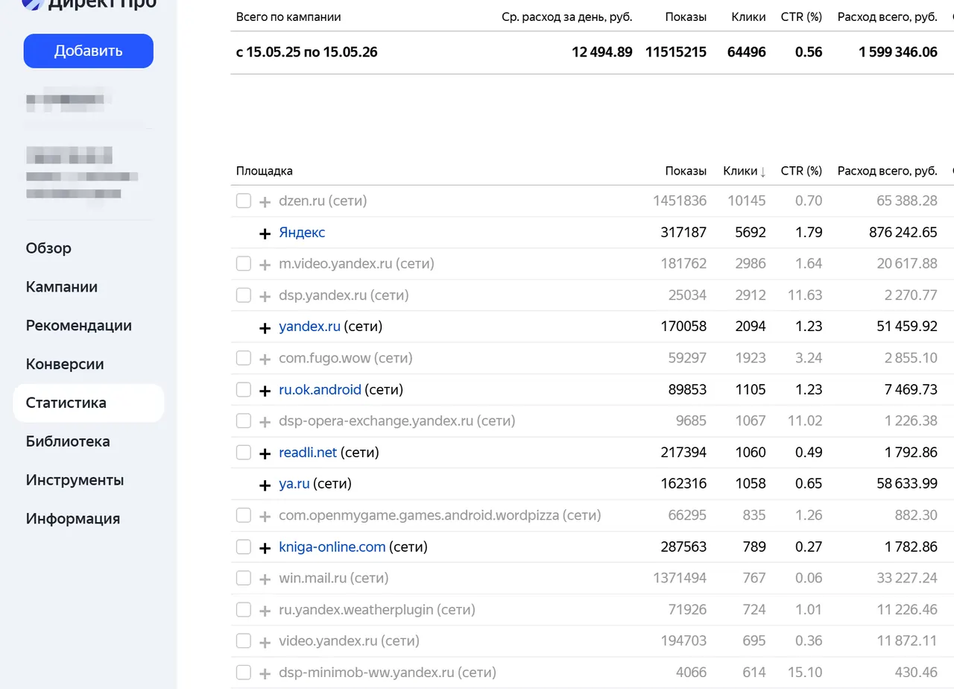Image resolution: width=954 pixels, height=689 pixels.
Task: Expand the kniga-online.com row
Action: [265, 547]
